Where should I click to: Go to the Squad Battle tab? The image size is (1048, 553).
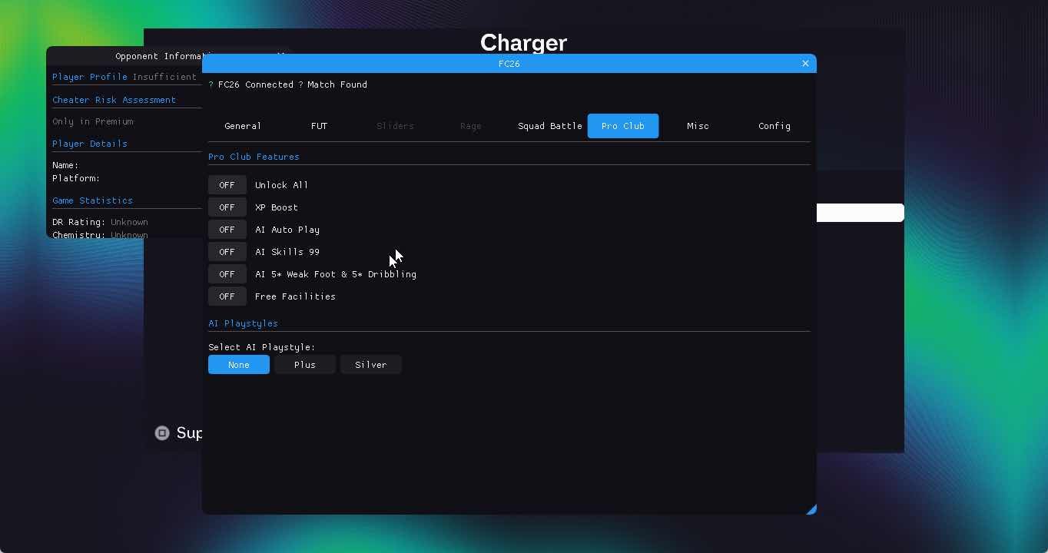tap(549, 126)
